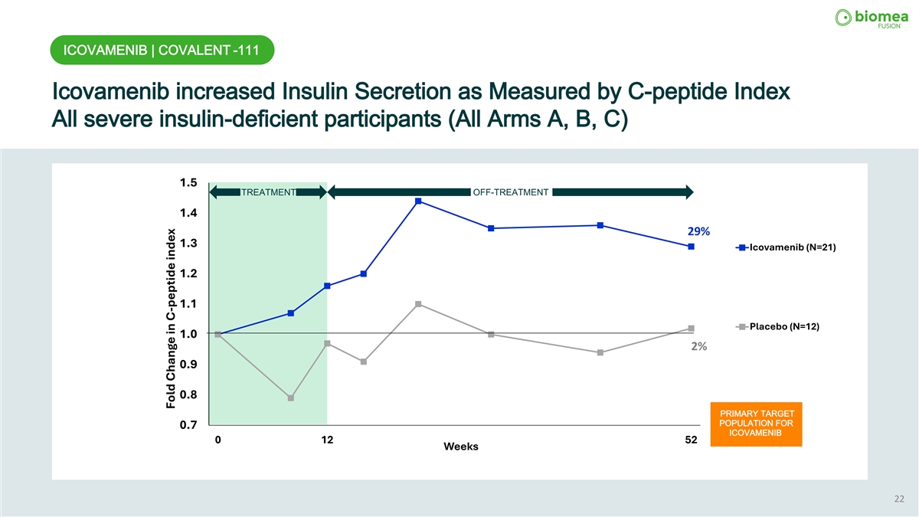This screenshot has height=517, width=919.
Task: Click the Icovamenib data point at week 12
Action: pyautogui.click(x=327, y=286)
